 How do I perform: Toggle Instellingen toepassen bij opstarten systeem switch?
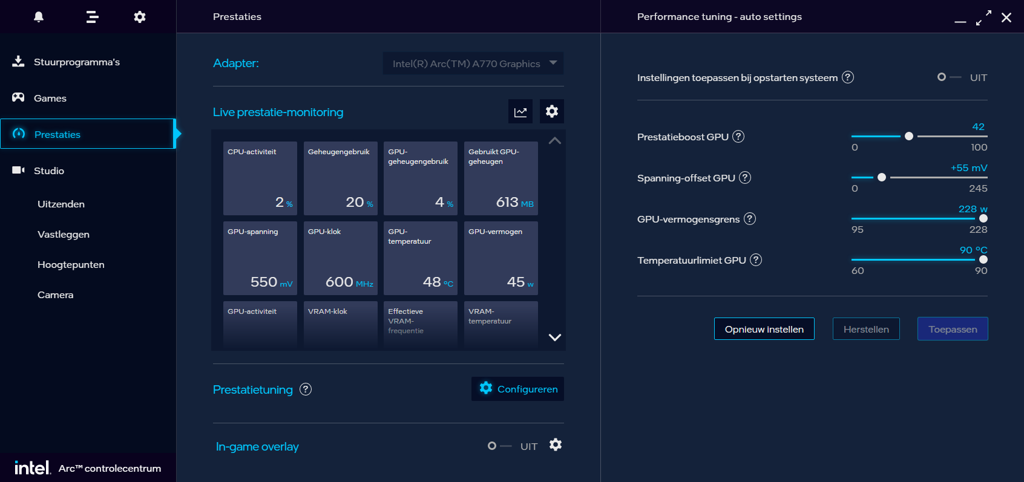pyautogui.click(x=949, y=77)
